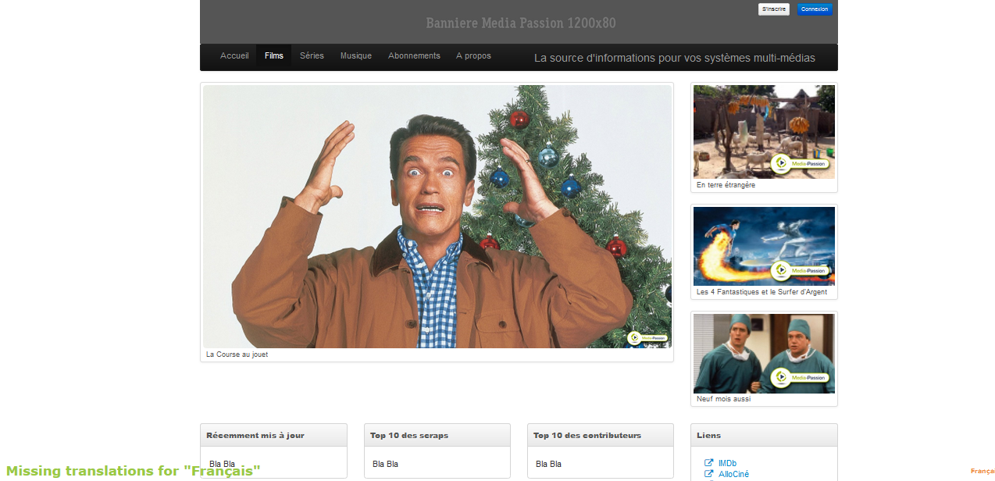Click the external-link icon beside IMDb
The image size is (995, 481).
709,463
